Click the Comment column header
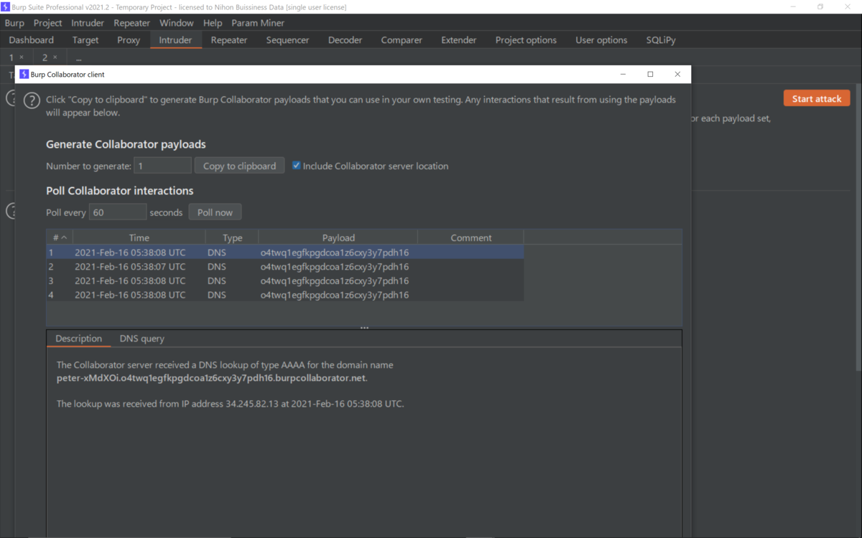The width and height of the screenshot is (862, 538). 471,237
